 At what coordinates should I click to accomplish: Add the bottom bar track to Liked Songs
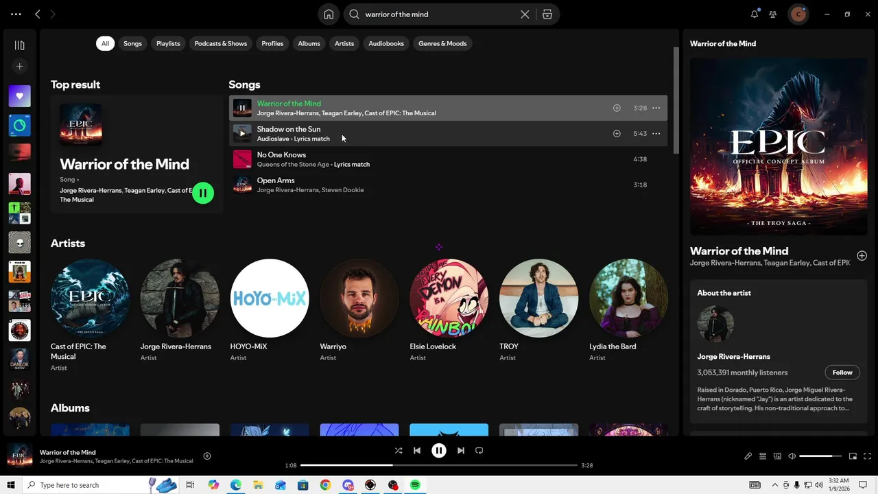(207, 456)
